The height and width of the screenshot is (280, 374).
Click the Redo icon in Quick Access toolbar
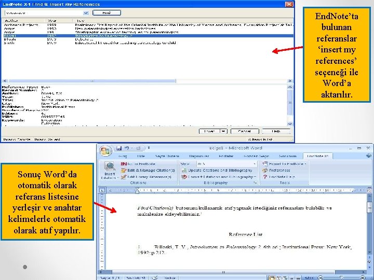tap(138, 148)
